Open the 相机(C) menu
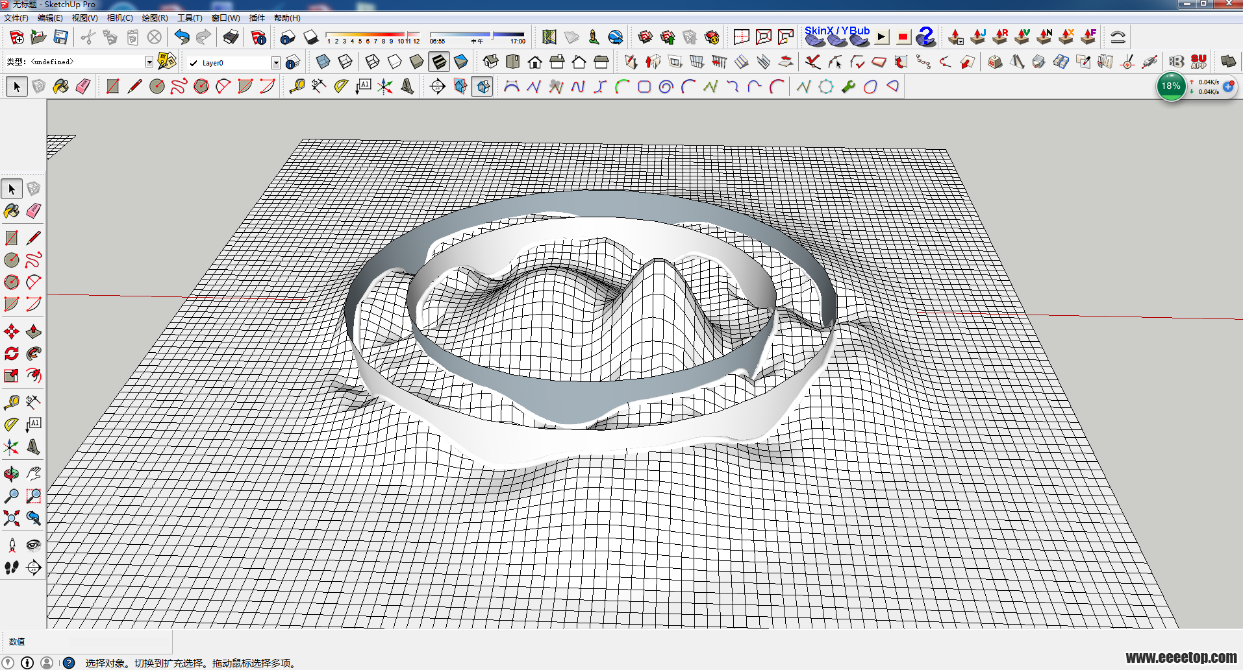Image resolution: width=1243 pixels, height=670 pixels. point(119,18)
